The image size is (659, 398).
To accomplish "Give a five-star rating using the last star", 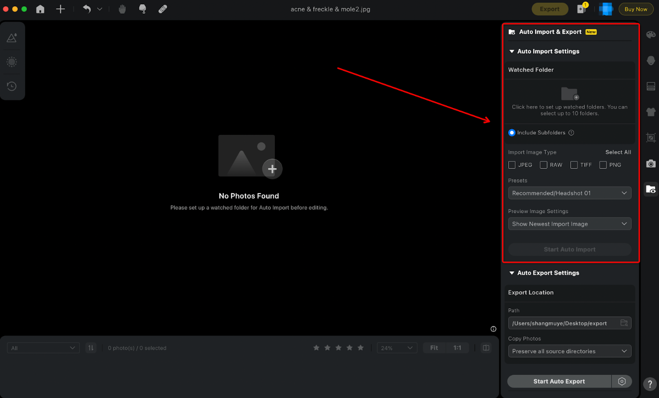I will point(361,348).
